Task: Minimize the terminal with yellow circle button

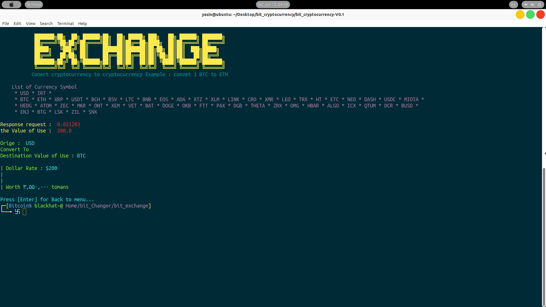Action: pyautogui.click(x=520, y=14)
